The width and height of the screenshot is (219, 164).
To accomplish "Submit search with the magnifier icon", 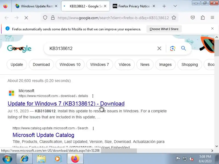I will pyautogui.click(x=183, y=48).
